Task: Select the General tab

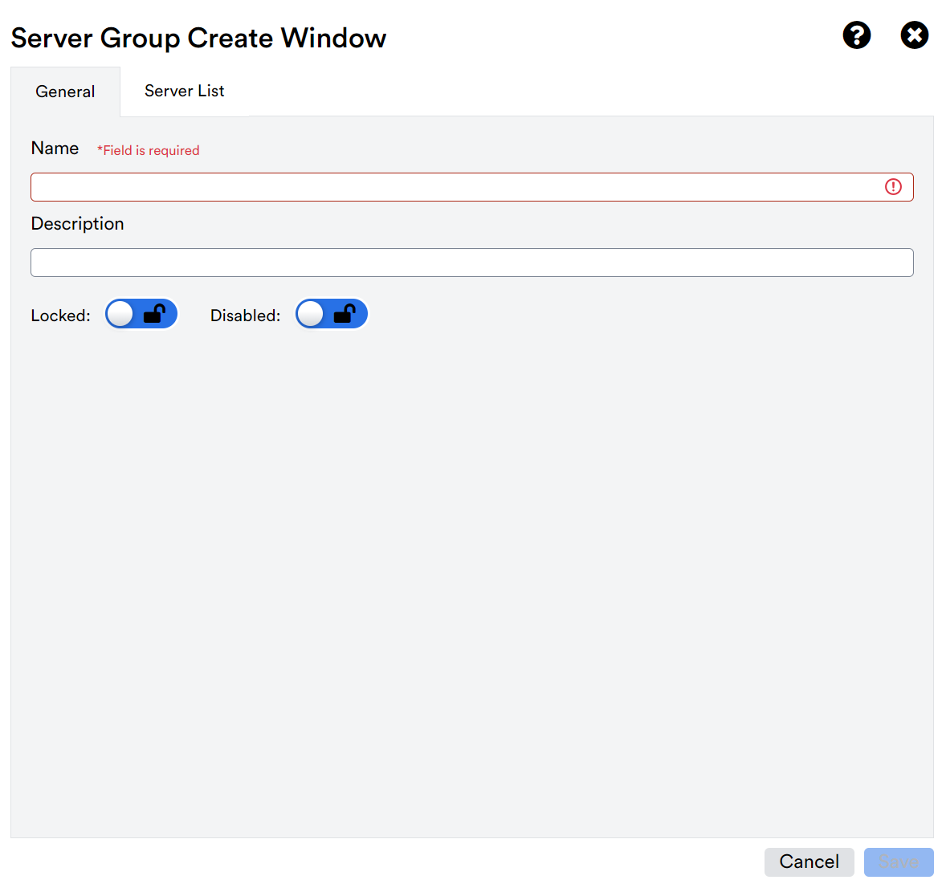Action: [x=64, y=91]
